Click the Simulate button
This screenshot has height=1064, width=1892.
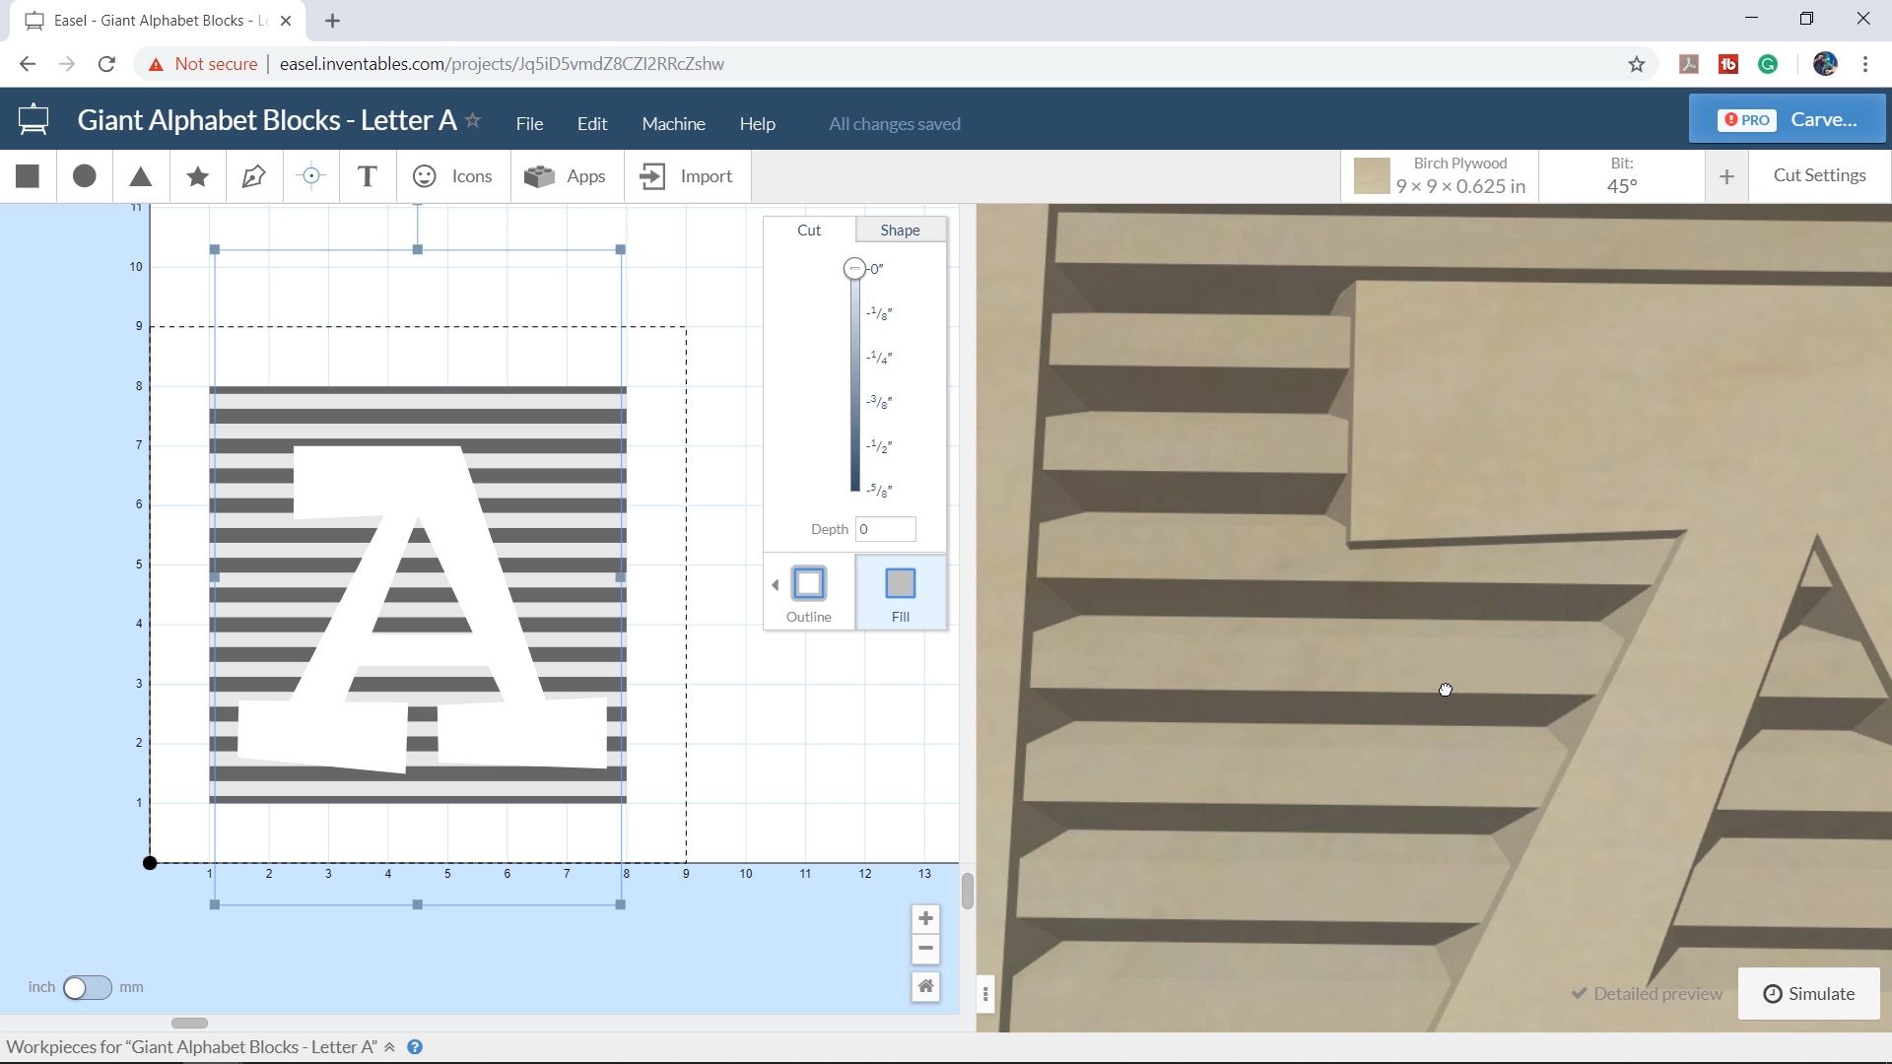pos(1808,993)
